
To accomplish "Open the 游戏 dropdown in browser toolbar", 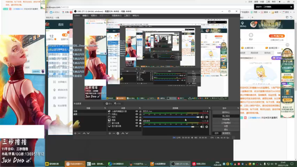I will tap(291, 12).
